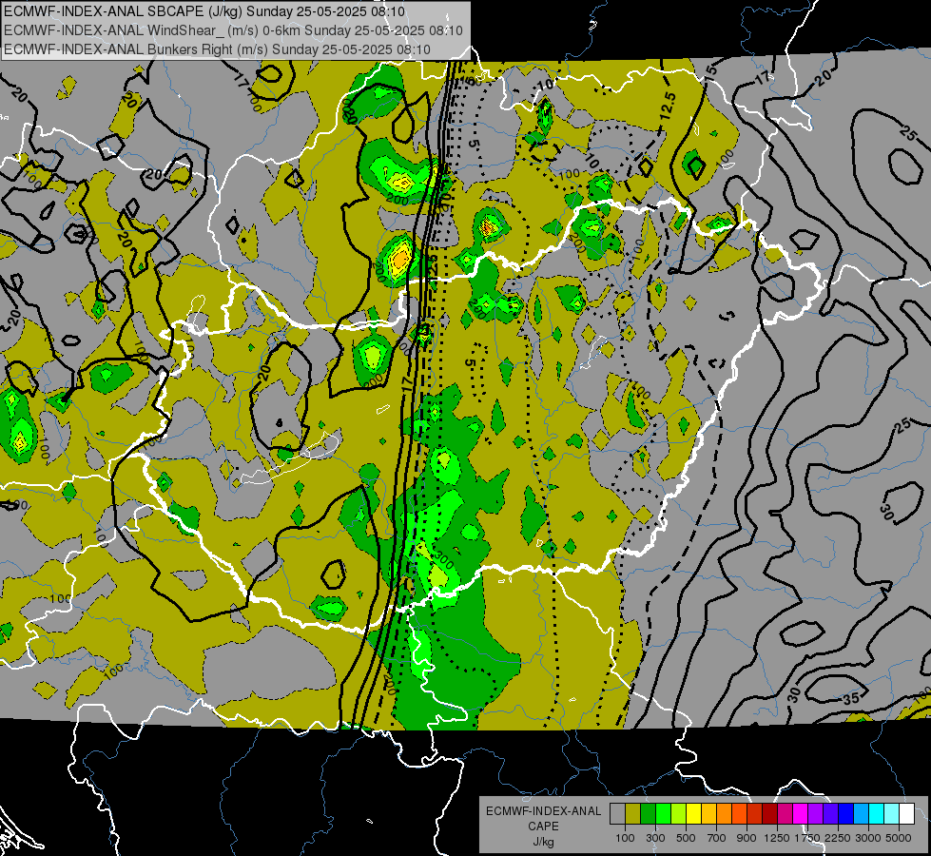Click the legend value 3000
The image size is (931, 856).
point(868,838)
